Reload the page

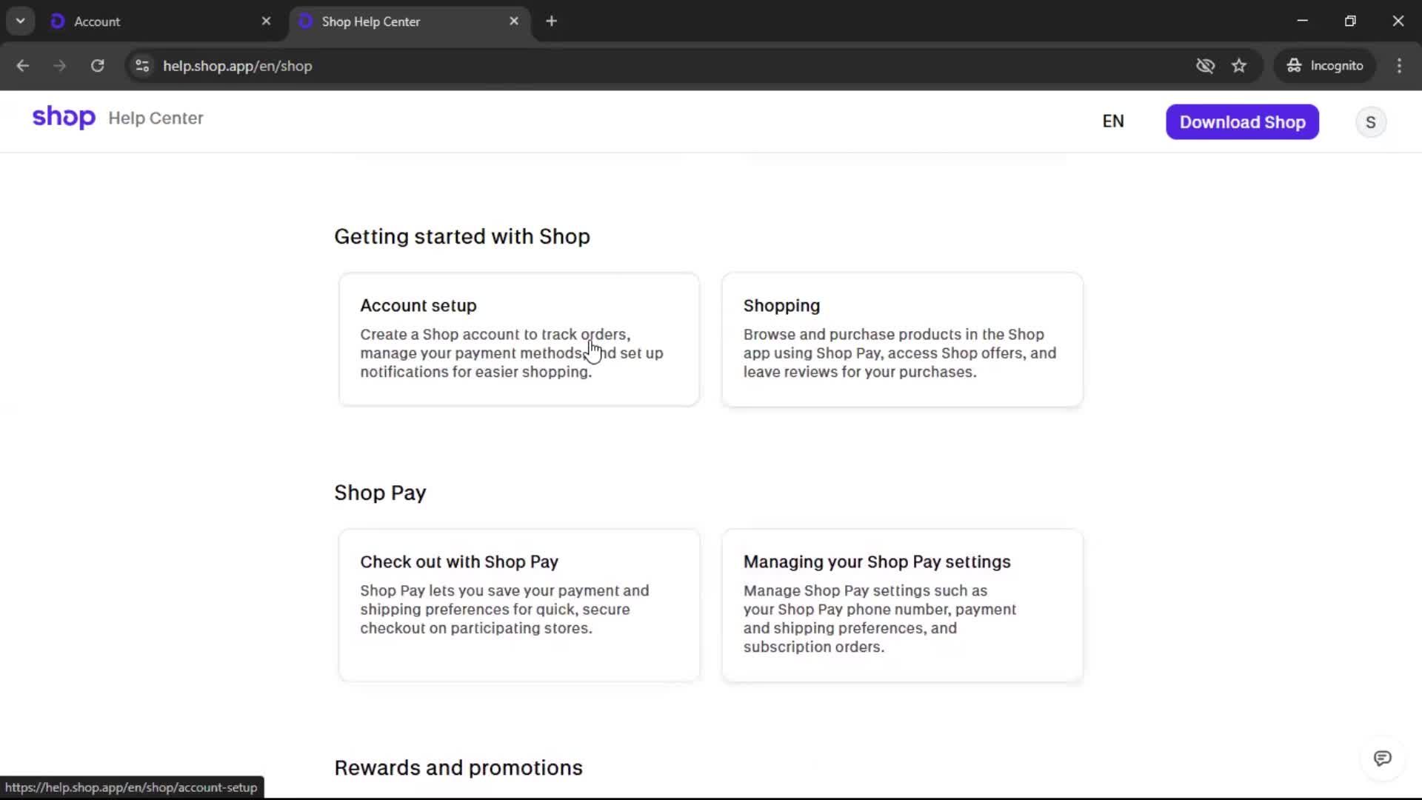pyautogui.click(x=97, y=66)
